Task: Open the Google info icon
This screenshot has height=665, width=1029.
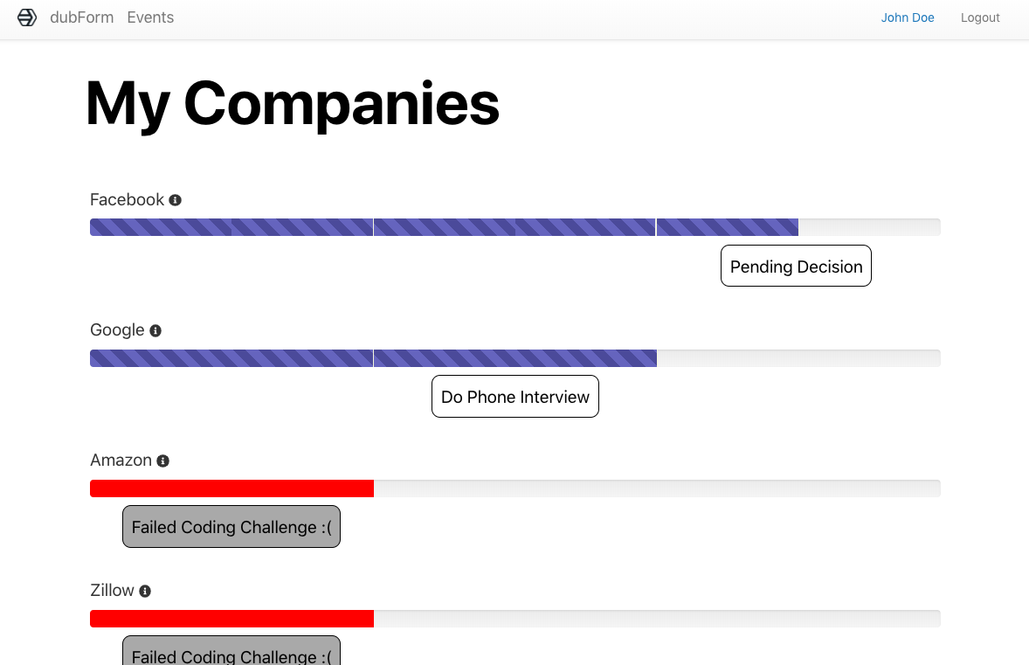Action: [x=155, y=331]
